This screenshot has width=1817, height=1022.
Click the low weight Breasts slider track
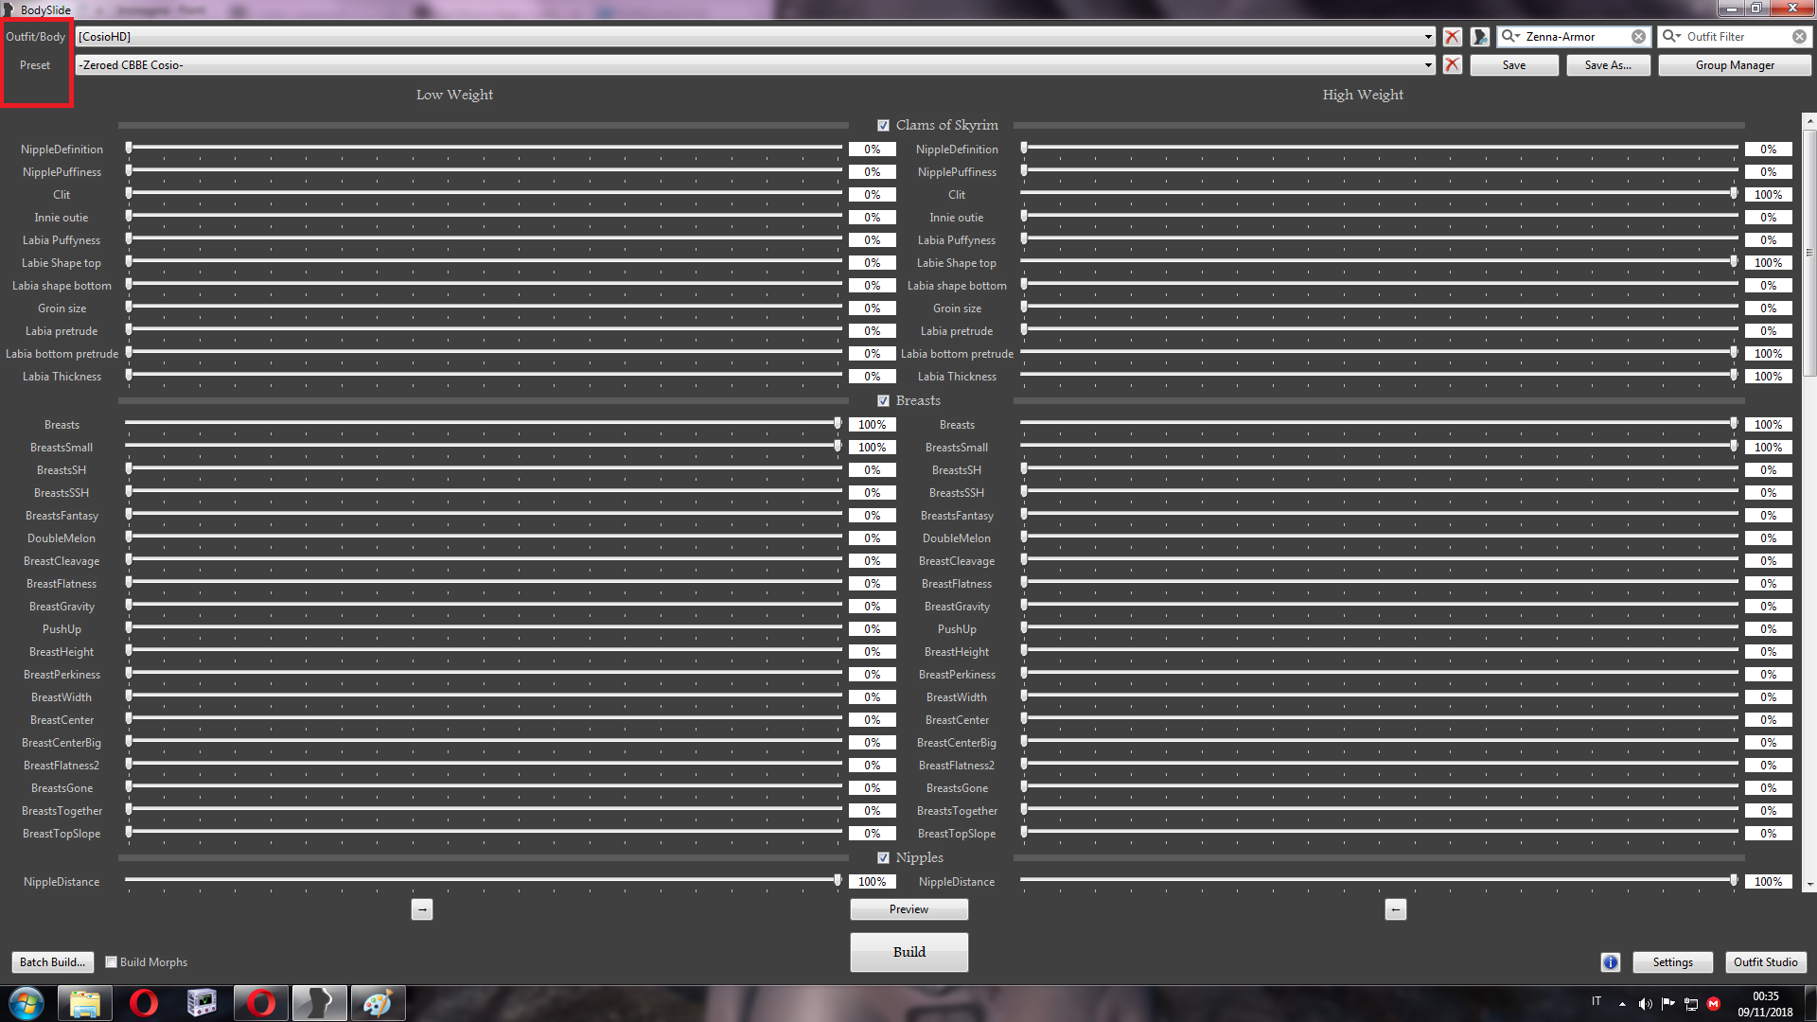(483, 425)
